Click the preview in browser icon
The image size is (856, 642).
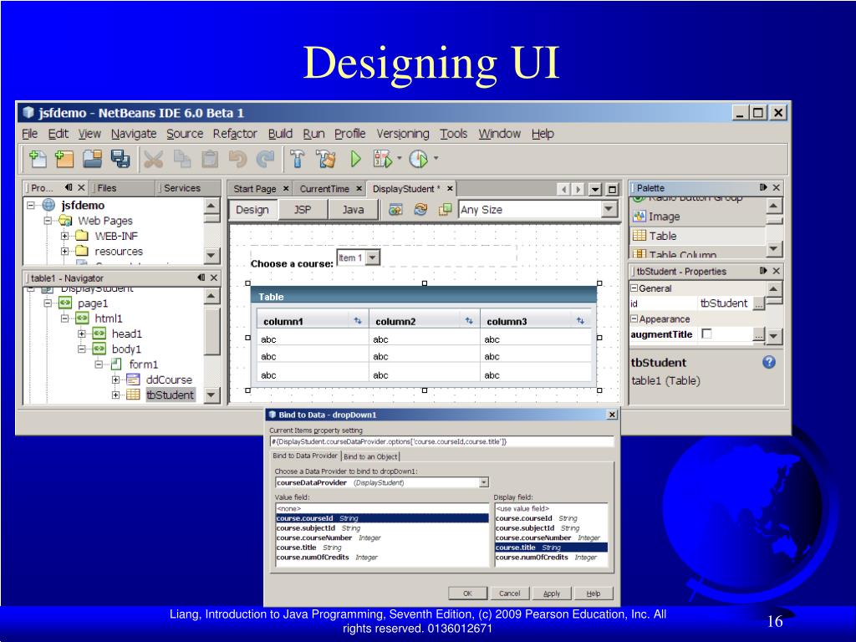(395, 210)
